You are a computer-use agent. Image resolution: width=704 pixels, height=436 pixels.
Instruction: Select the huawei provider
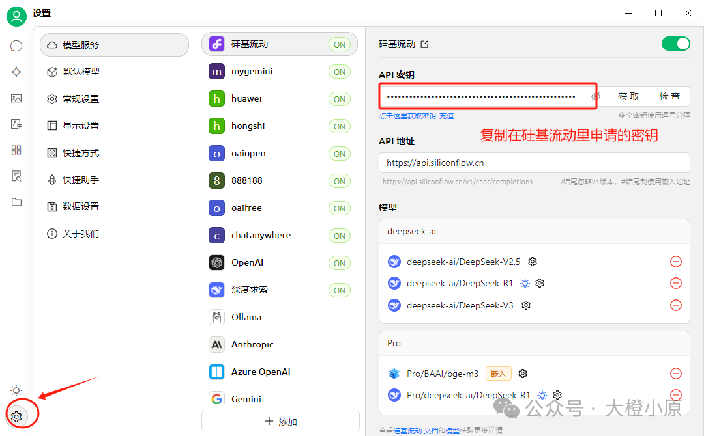click(280, 99)
